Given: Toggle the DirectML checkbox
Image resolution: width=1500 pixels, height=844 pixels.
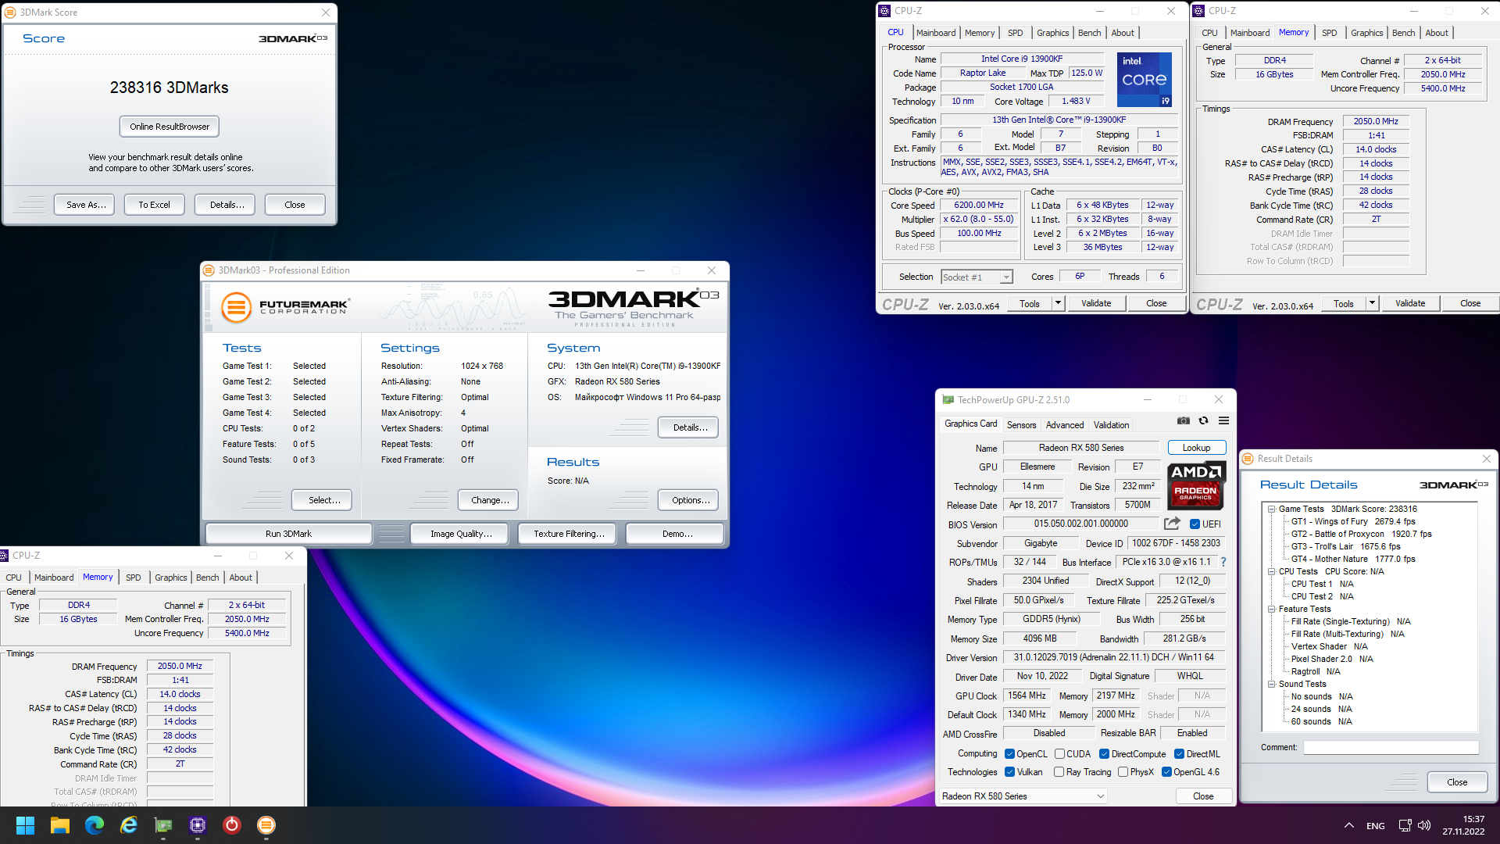Looking at the screenshot, I should point(1179,754).
